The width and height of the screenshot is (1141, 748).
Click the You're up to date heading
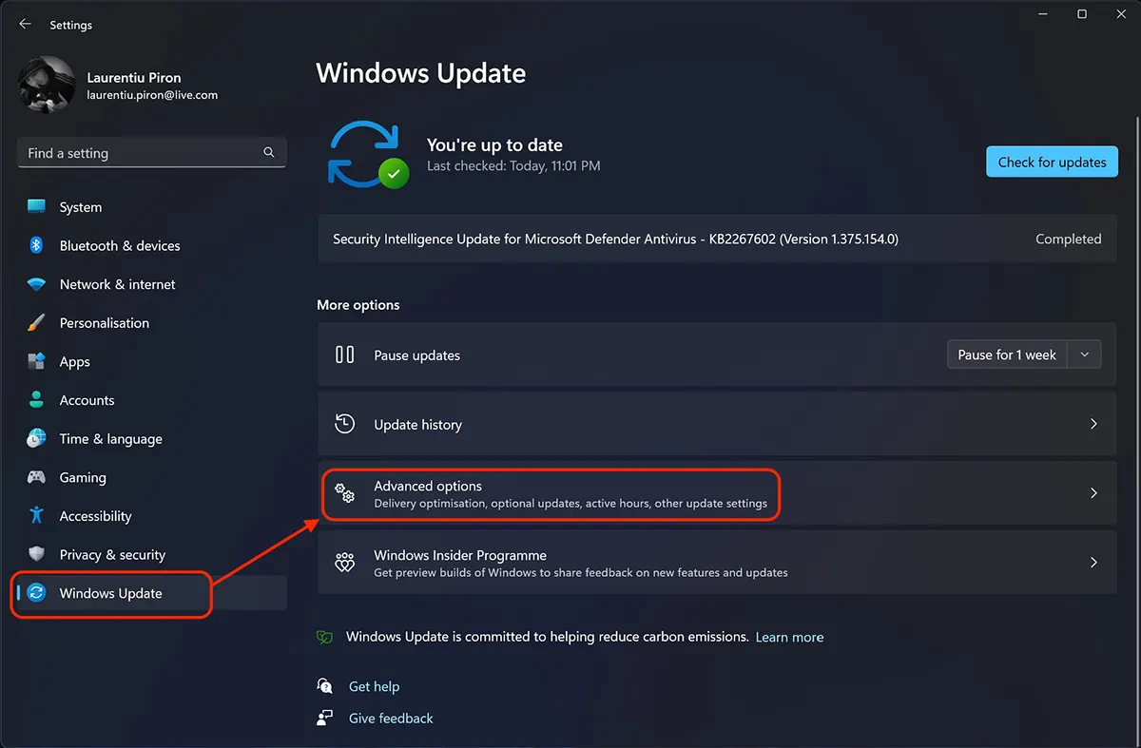pos(494,145)
